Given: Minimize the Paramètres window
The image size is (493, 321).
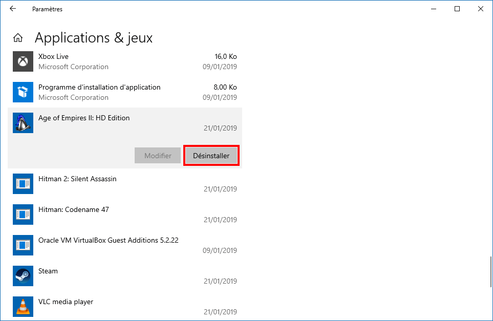Looking at the screenshot, I should tap(434, 9).
